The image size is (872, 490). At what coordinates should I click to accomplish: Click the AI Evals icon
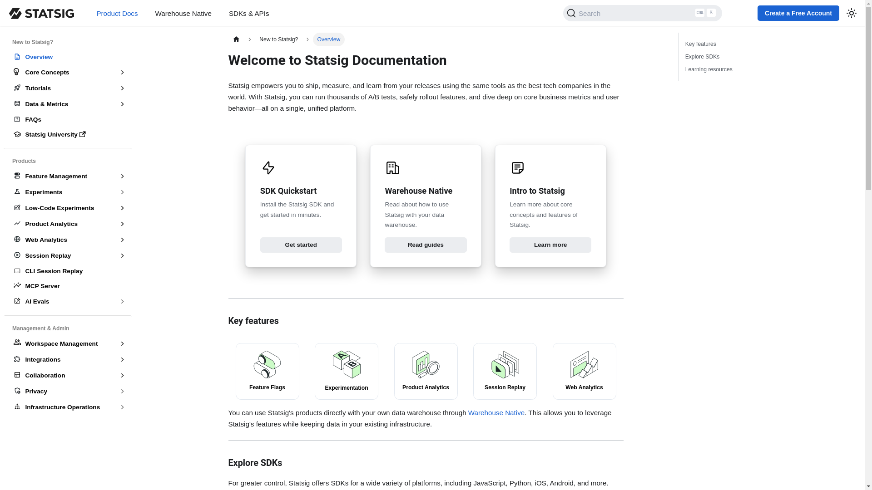coord(17,301)
